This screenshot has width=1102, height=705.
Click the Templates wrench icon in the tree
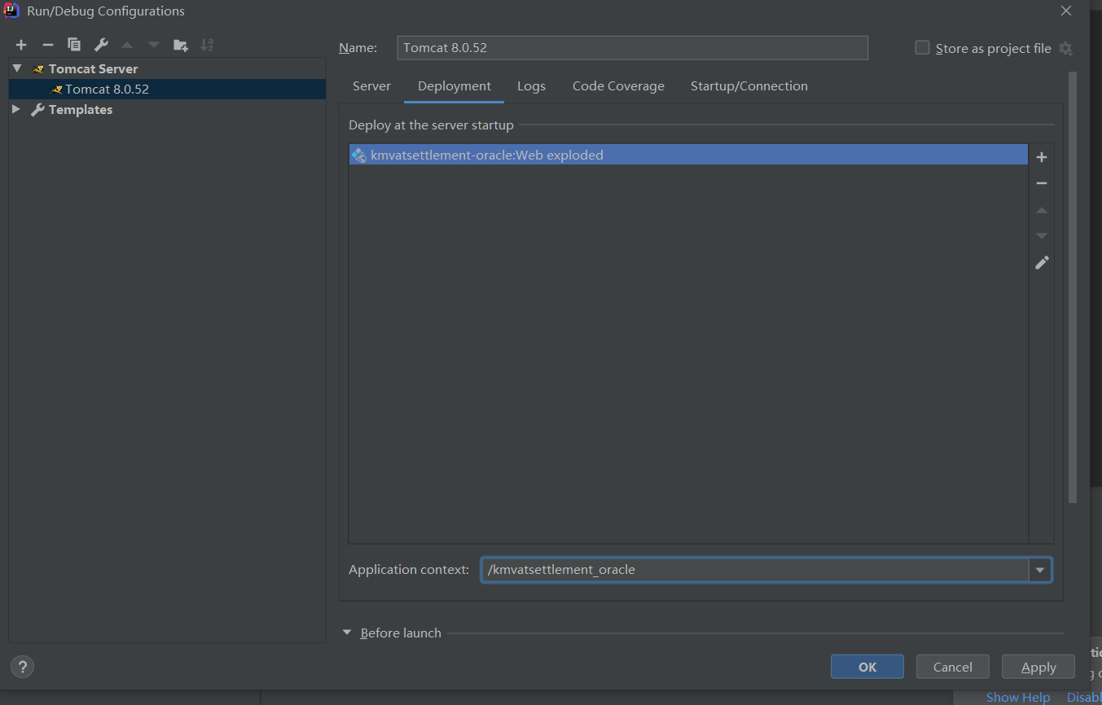pos(37,109)
